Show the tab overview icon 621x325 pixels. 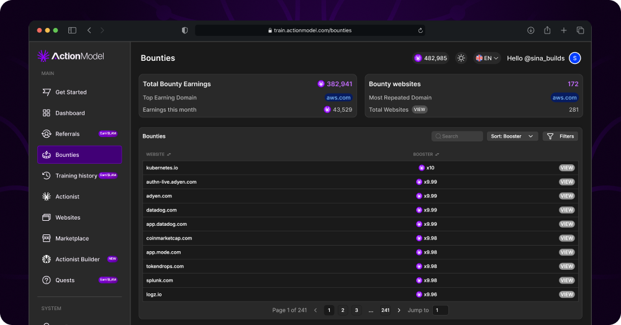tap(580, 30)
